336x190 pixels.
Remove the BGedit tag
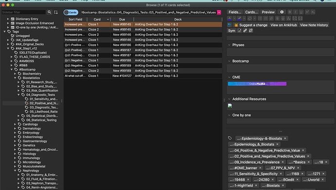point(297,180)
